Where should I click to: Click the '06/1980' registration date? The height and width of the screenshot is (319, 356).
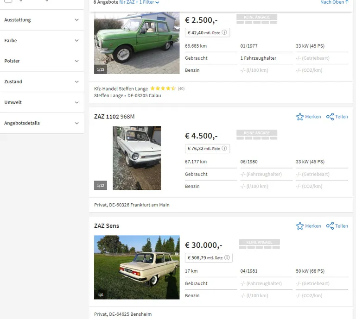249,162
